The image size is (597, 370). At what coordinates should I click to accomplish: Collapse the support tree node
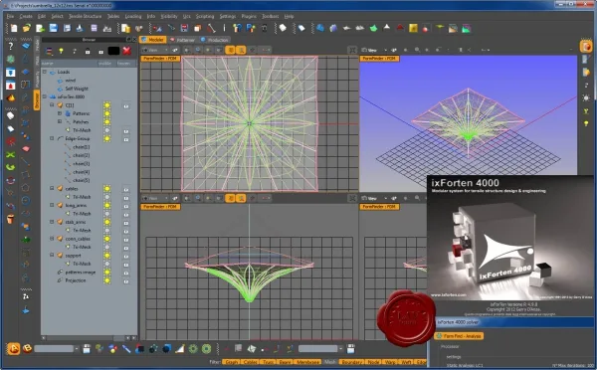pyautogui.click(x=52, y=255)
